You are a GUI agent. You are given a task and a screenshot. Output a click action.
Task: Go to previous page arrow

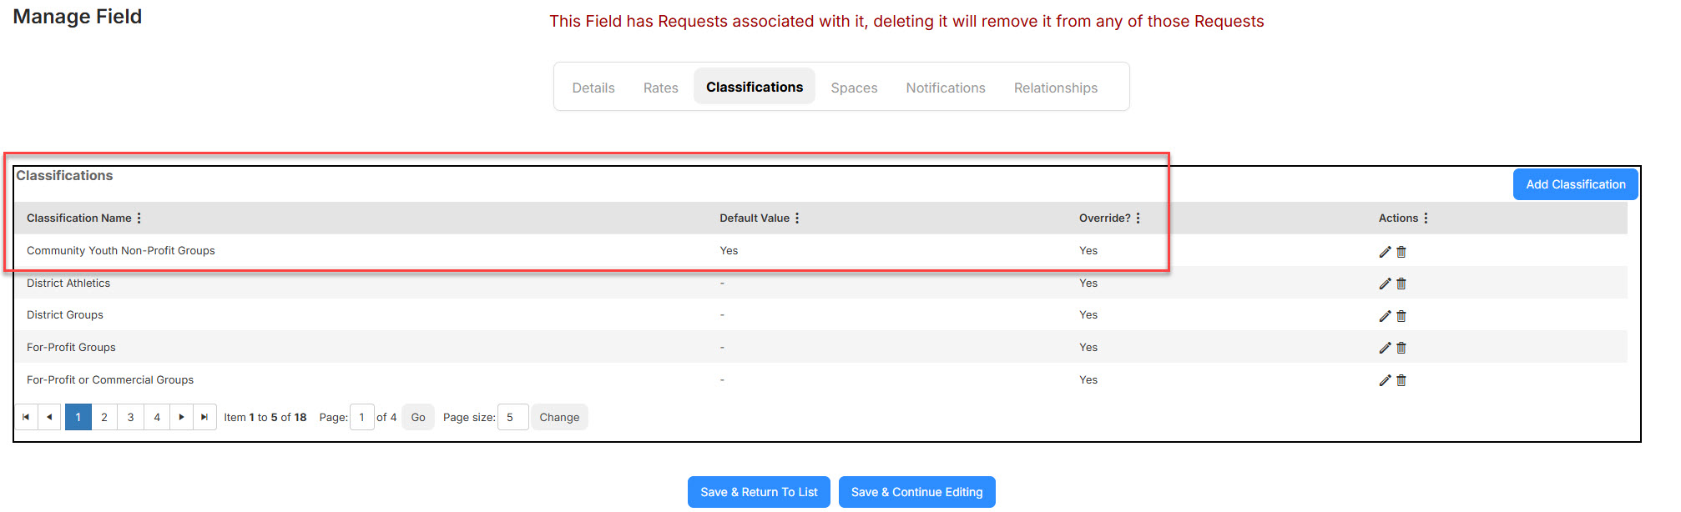coord(49,417)
